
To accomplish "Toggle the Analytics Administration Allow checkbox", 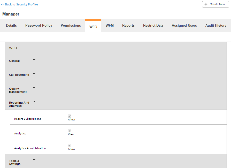I will [x=70, y=146].
